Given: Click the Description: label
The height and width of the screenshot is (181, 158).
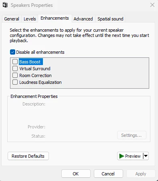Looking at the screenshot, I should [34, 104].
